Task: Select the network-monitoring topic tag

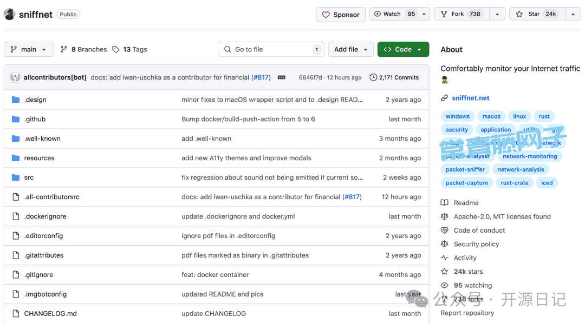Action: coord(530,156)
